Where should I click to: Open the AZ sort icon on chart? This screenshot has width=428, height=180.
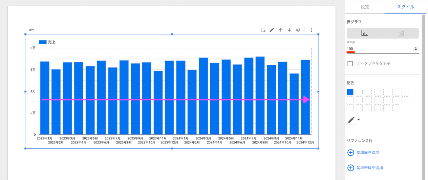298,30
